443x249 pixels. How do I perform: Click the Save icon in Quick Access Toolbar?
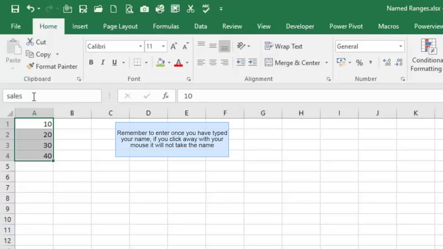click(15, 9)
